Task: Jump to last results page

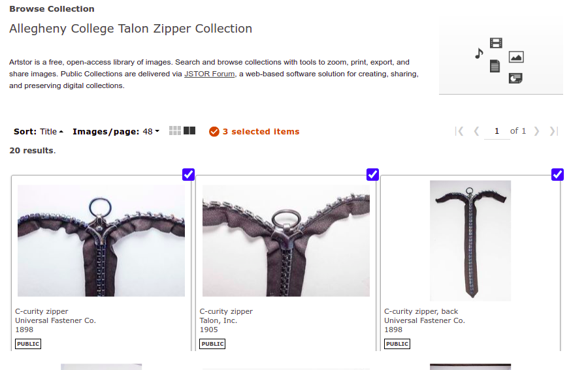Action: [553, 131]
